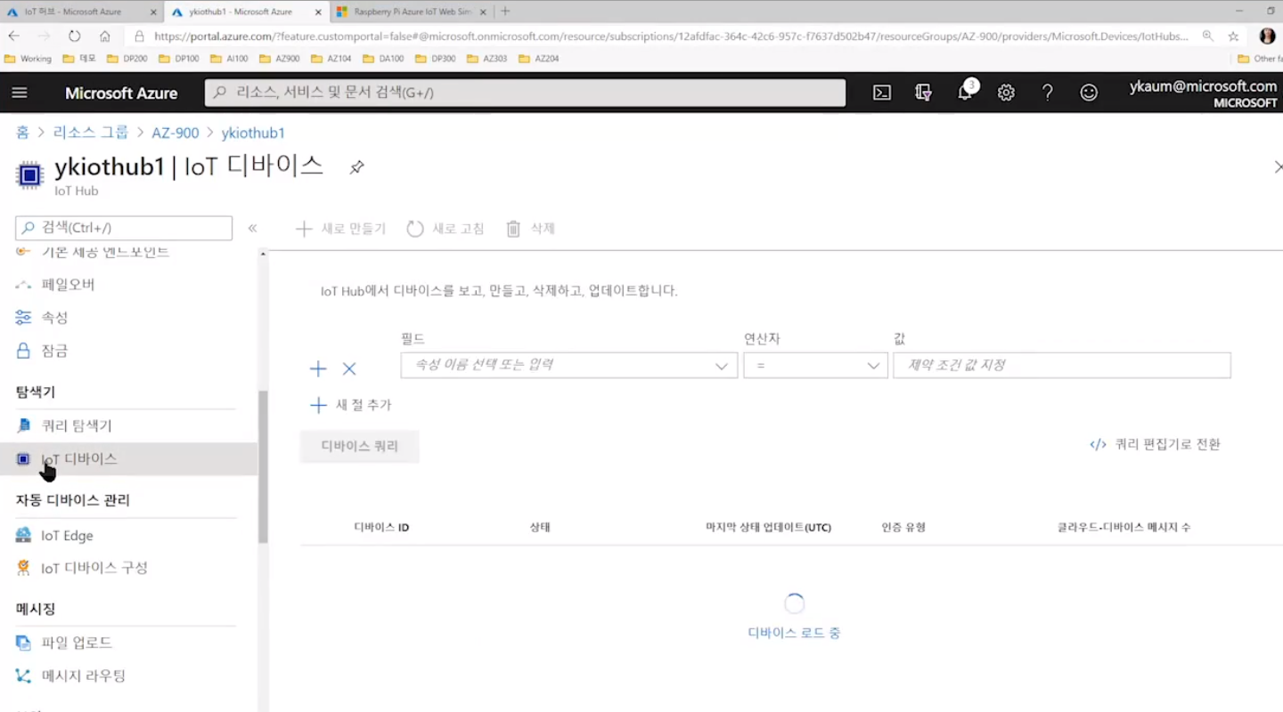Open the browser profile avatar
Screen dimensions: 1283x712
[x=1267, y=36]
